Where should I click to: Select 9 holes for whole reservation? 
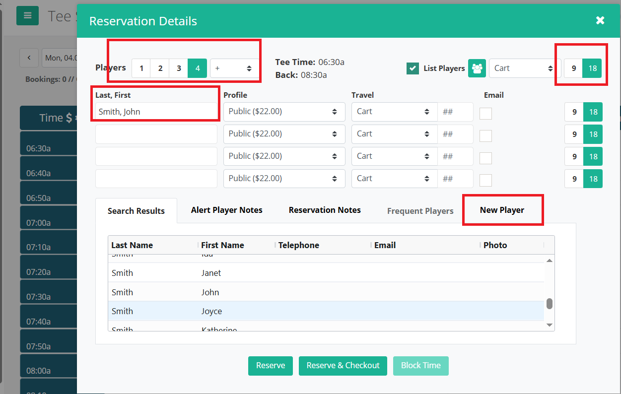click(574, 68)
